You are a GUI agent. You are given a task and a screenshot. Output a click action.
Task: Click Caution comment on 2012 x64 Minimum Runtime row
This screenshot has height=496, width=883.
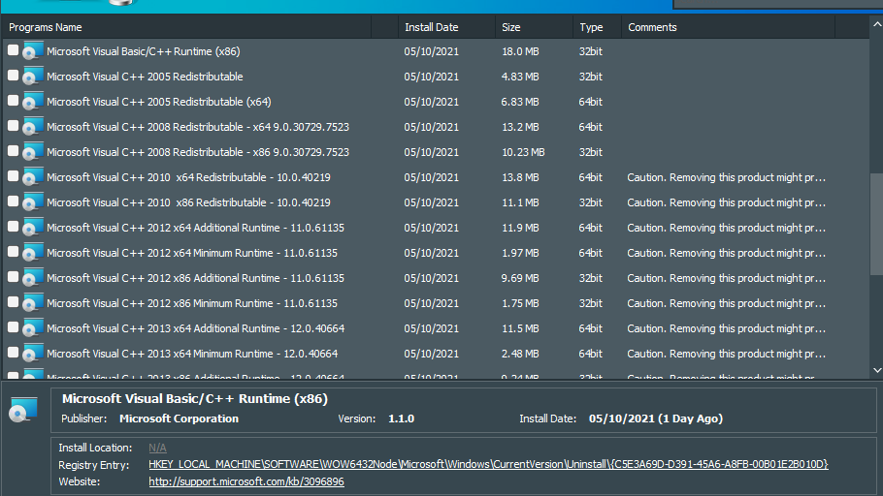click(727, 253)
